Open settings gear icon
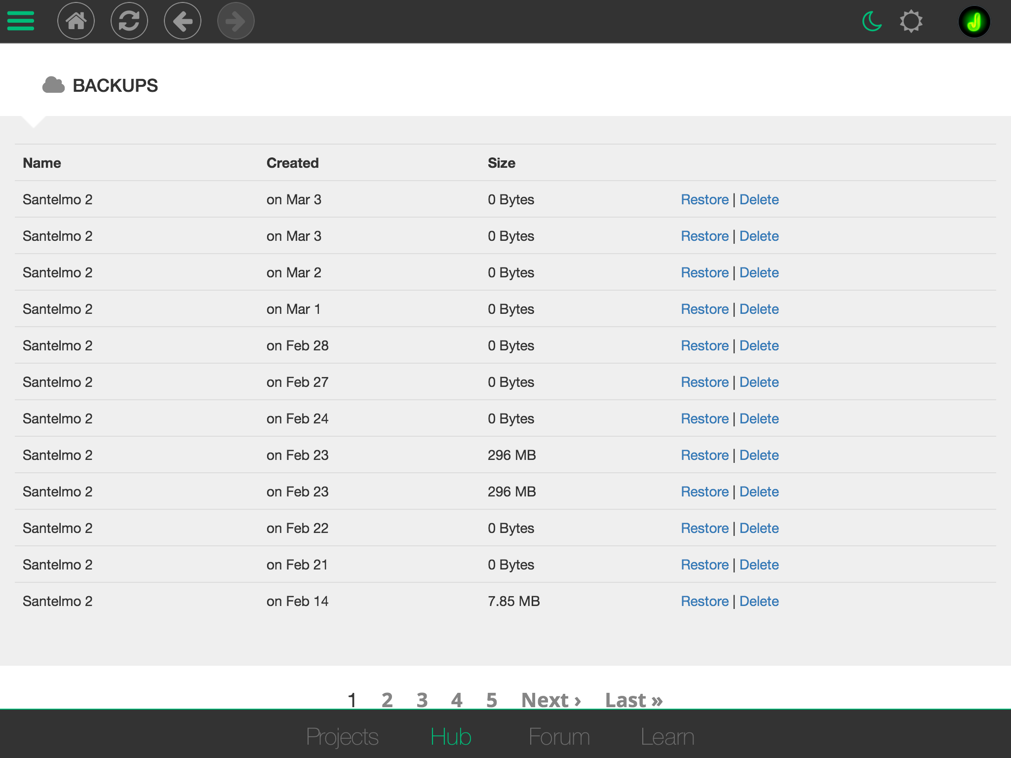Image resolution: width=1011 pixels, height=758 pixels. (x=911, y=22)
